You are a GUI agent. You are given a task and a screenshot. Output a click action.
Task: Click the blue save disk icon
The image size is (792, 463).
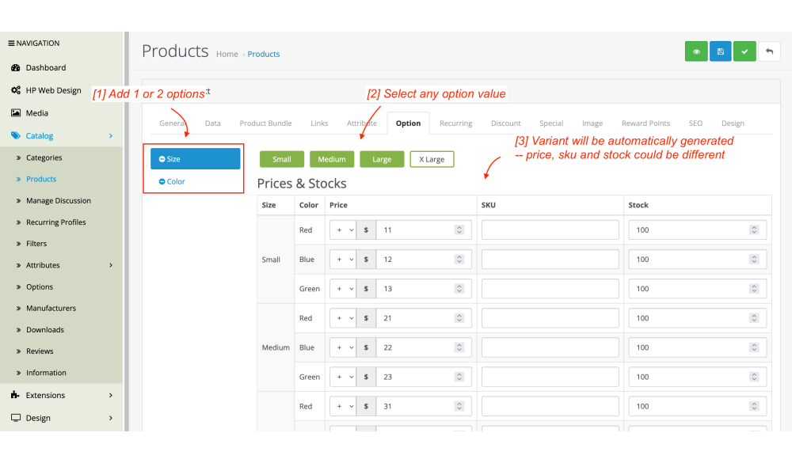720,51
